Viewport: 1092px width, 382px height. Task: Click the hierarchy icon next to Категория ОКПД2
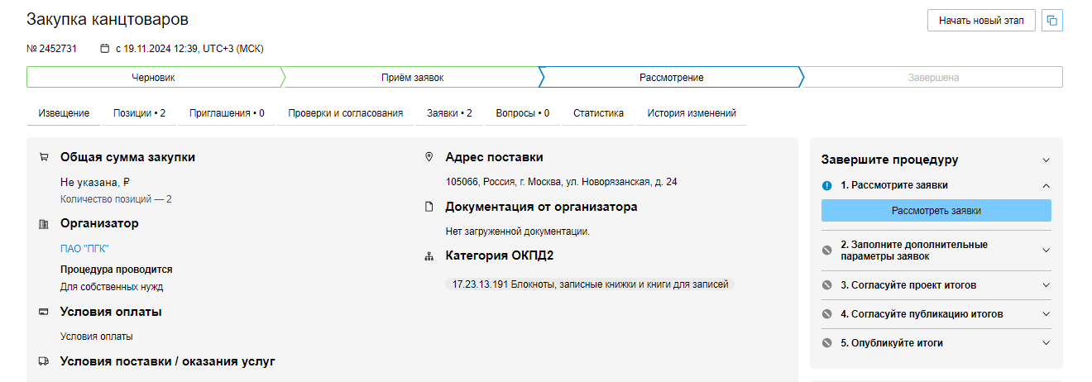[429, 255]
